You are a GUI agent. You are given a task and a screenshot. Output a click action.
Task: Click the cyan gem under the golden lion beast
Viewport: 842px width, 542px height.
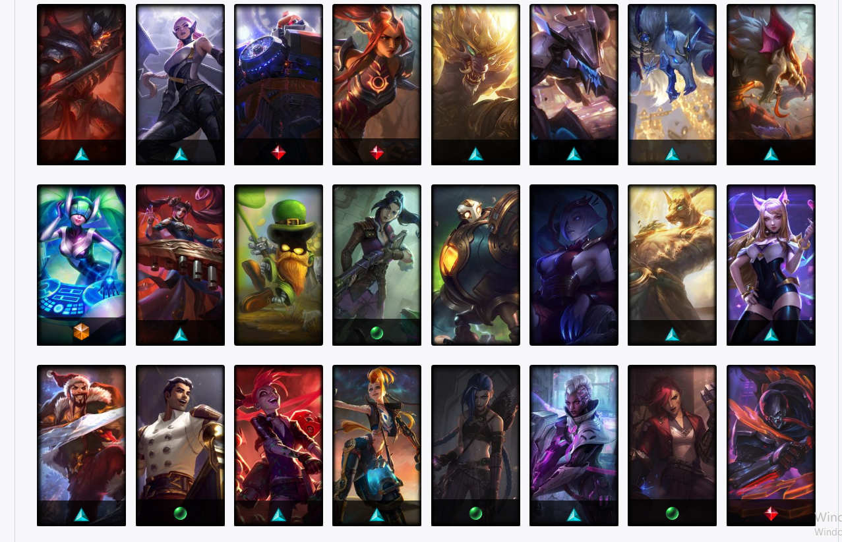475,153
